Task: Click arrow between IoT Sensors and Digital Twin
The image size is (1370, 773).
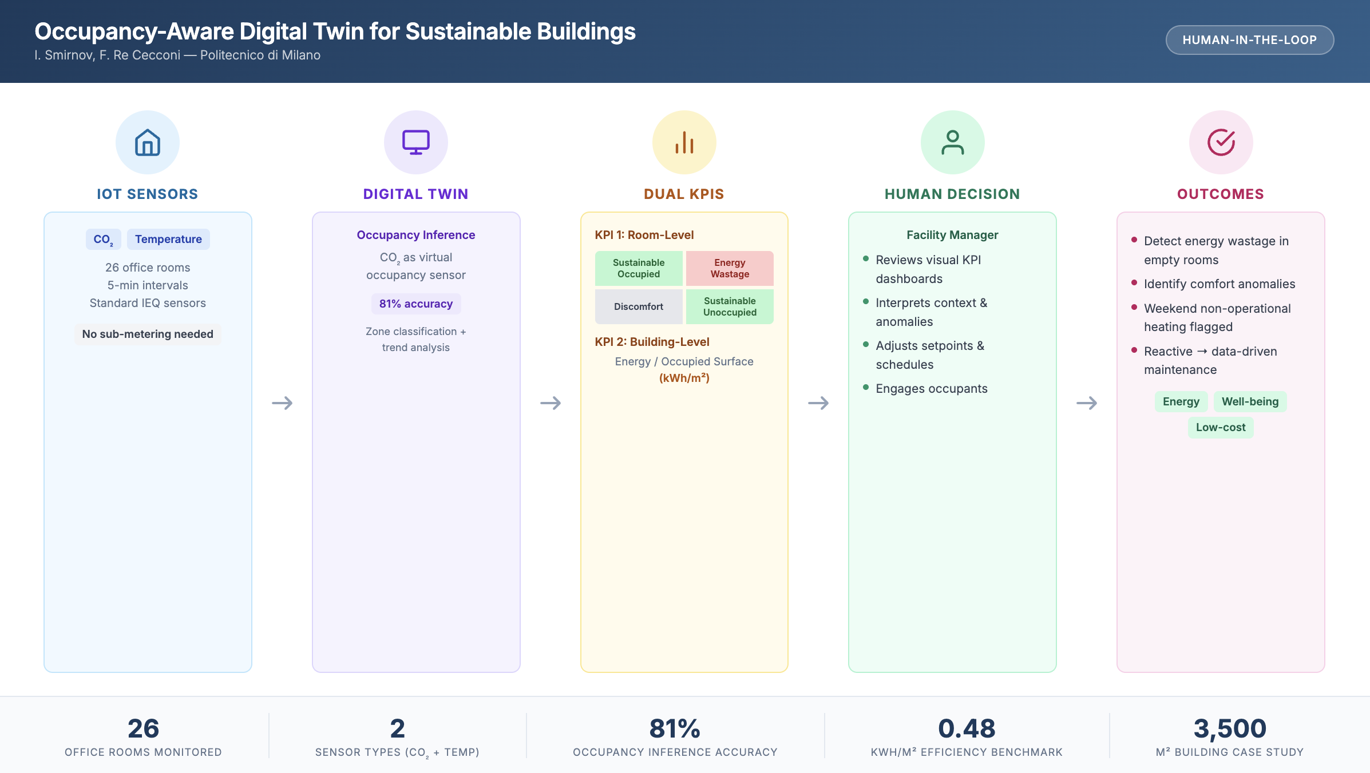Action: pyautogui.click(x=282, y=403)
